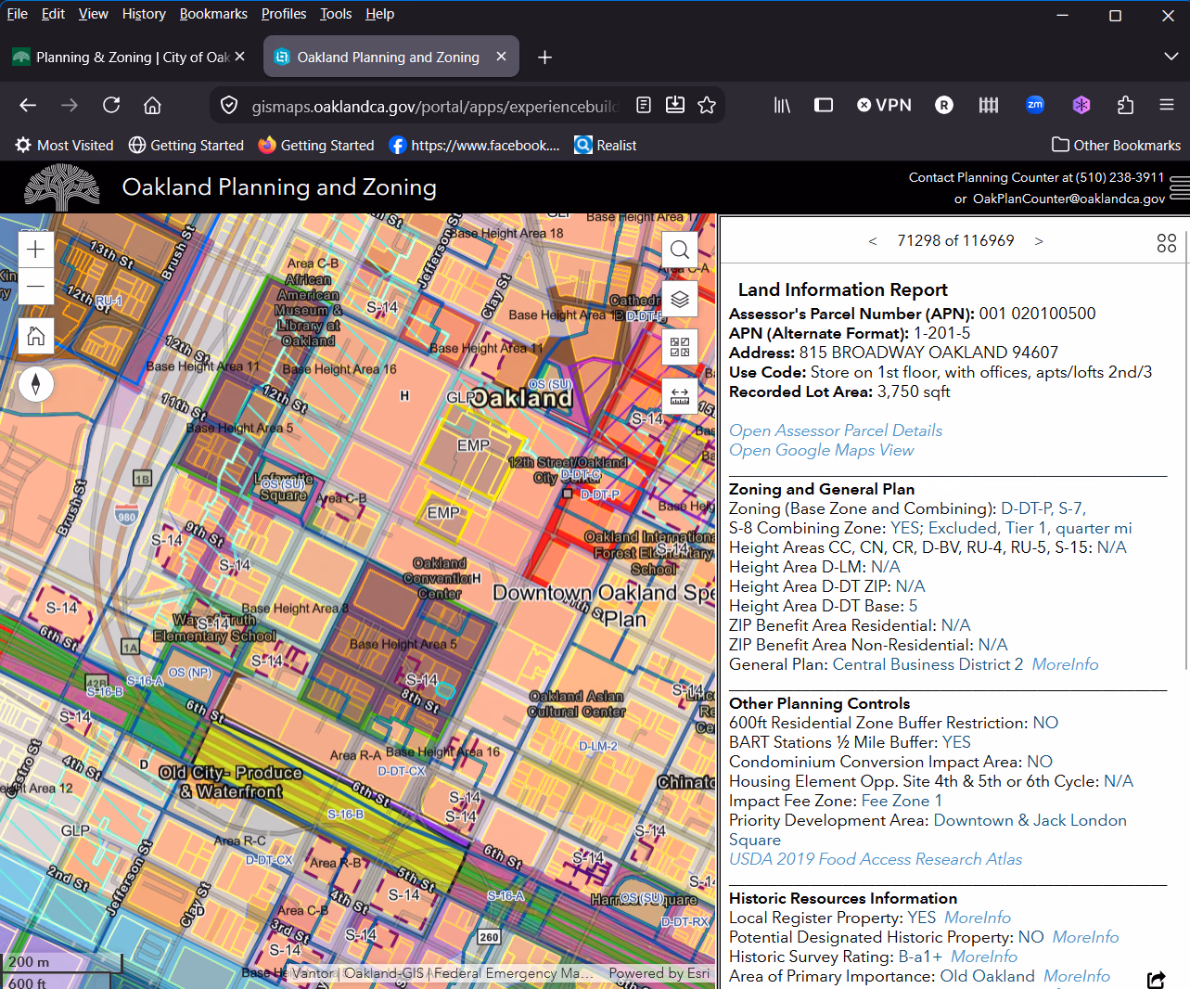1190x989 pixels.
Task: Open the basemap gallery widget
Action: point(680,348)
